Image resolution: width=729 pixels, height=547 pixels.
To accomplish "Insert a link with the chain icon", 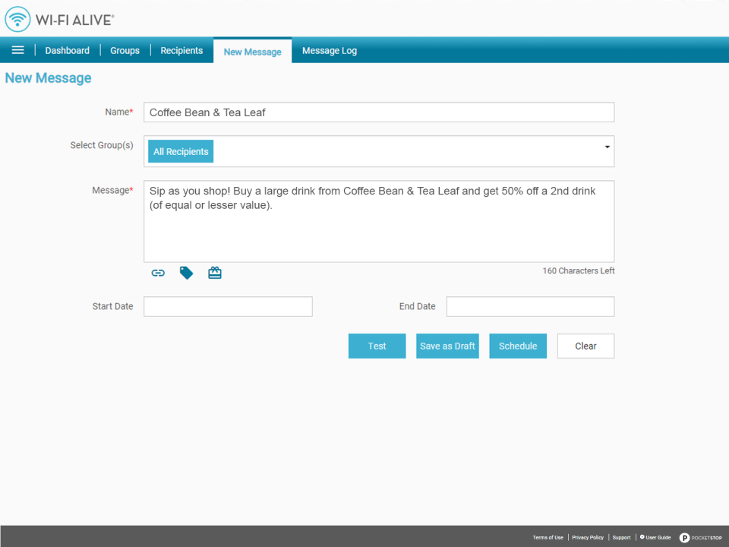I will click(x=158, y=273).
